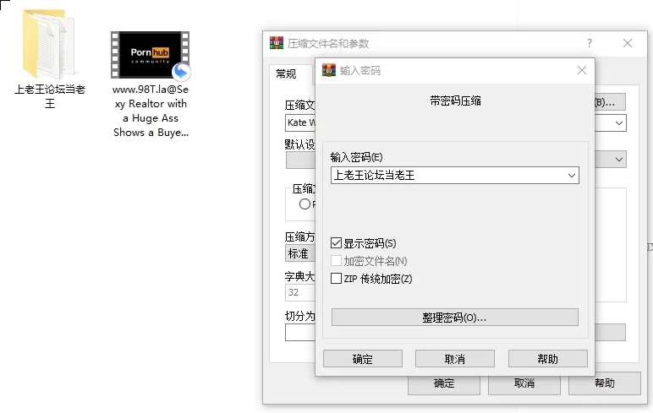
Task: Click the archive name field showing Kate
Action: point(300,122)
